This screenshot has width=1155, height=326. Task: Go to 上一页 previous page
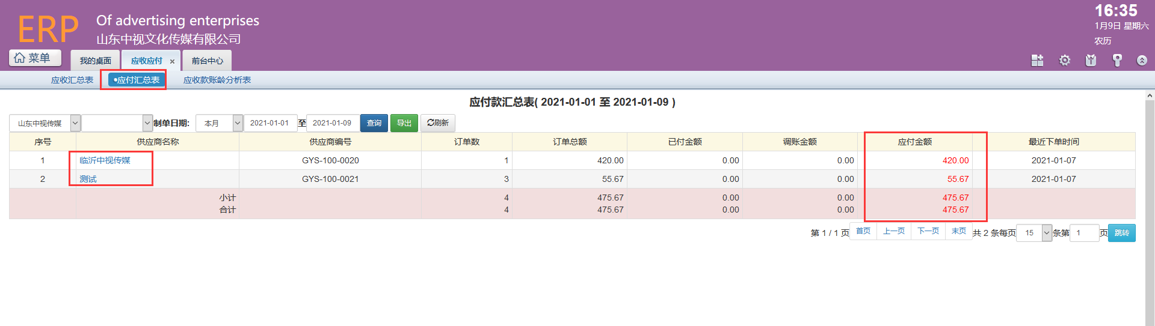click(894, 231)
